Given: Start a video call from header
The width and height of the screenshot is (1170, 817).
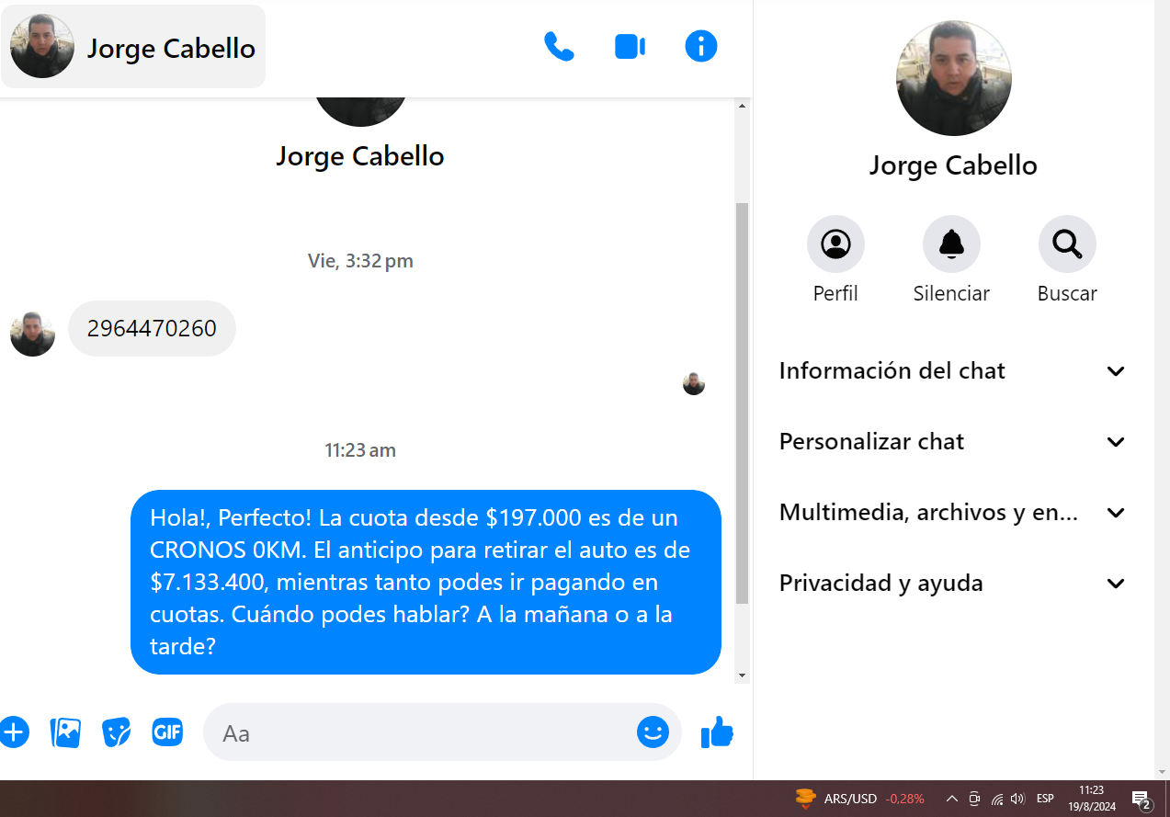Looking at the screenshot, I should 630,46.
